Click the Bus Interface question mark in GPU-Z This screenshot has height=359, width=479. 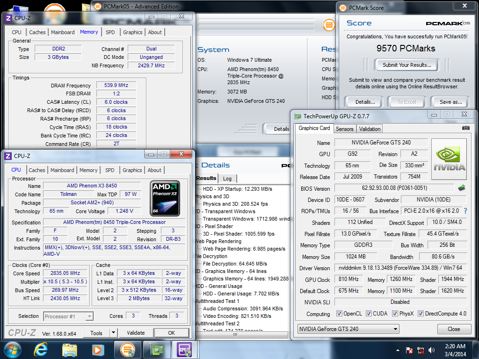coord(465,211)
